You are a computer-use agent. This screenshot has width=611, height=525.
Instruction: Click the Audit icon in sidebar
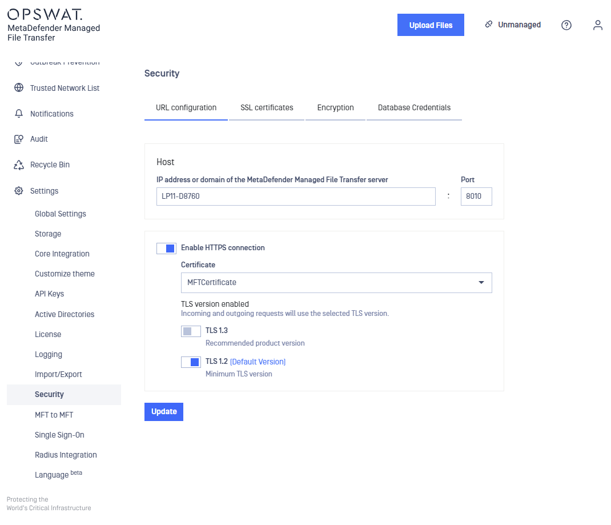click(x=19, y=139)
